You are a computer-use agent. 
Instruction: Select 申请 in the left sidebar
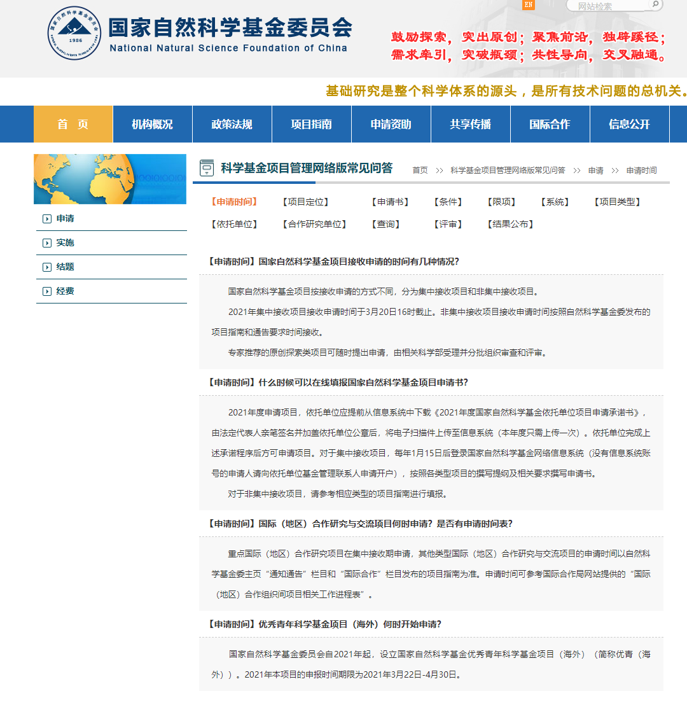(65, 219)
